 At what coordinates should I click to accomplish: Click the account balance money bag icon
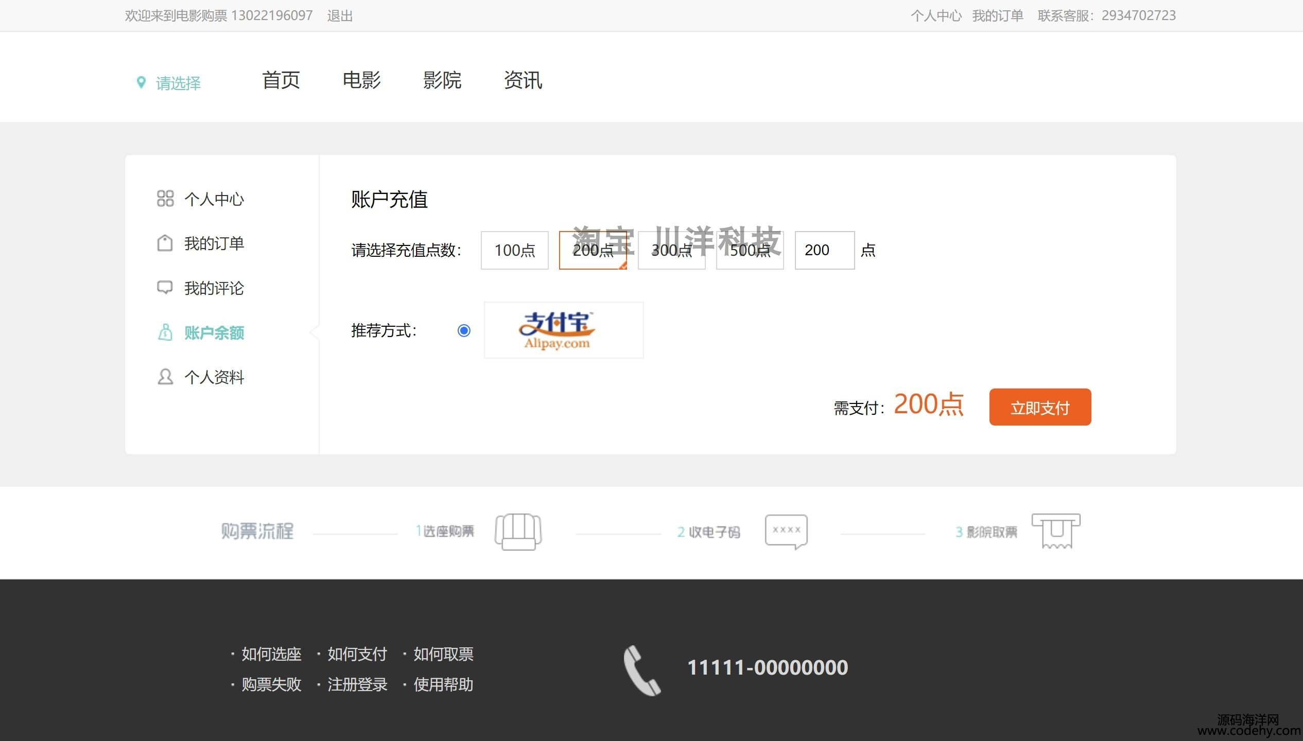tap(165, 332)
